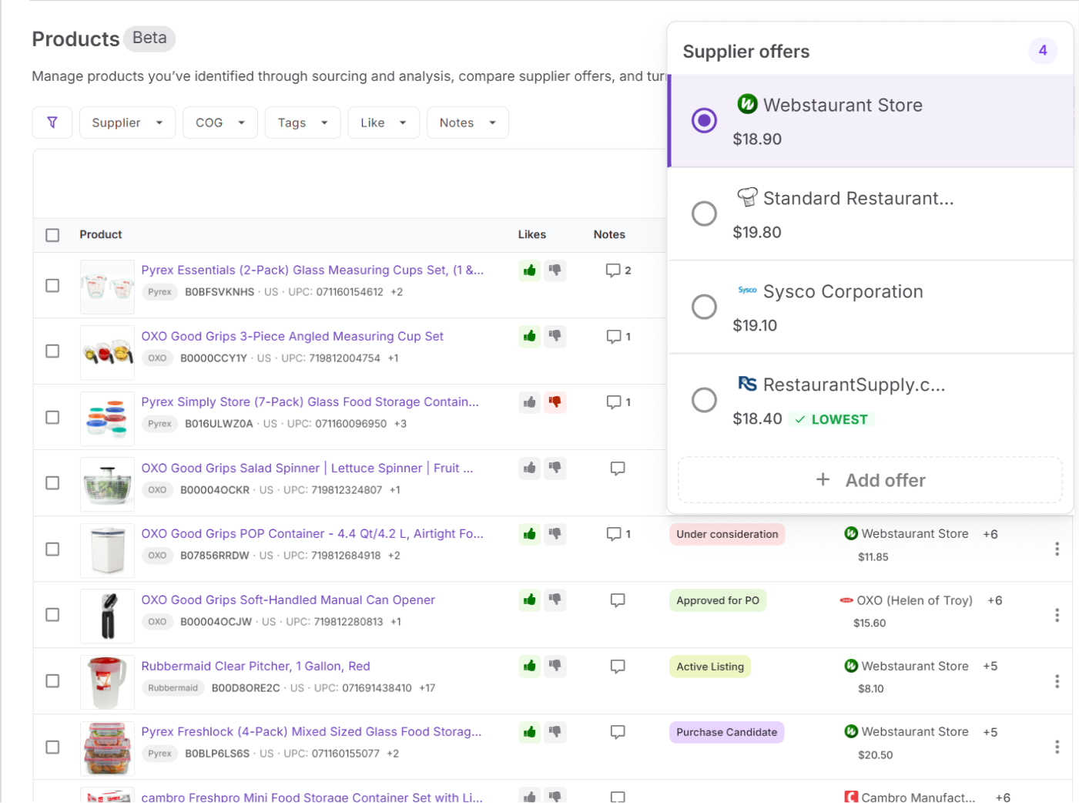
Task: Open the more options menu for Rubbermaid Pitcher
Action: point(1057,681)
